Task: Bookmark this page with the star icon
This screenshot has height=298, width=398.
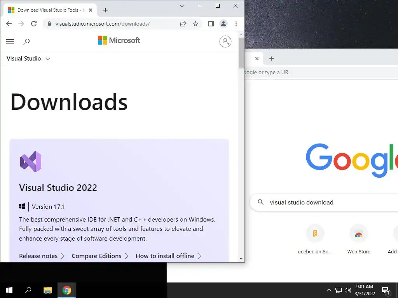Action: (196, 24)
